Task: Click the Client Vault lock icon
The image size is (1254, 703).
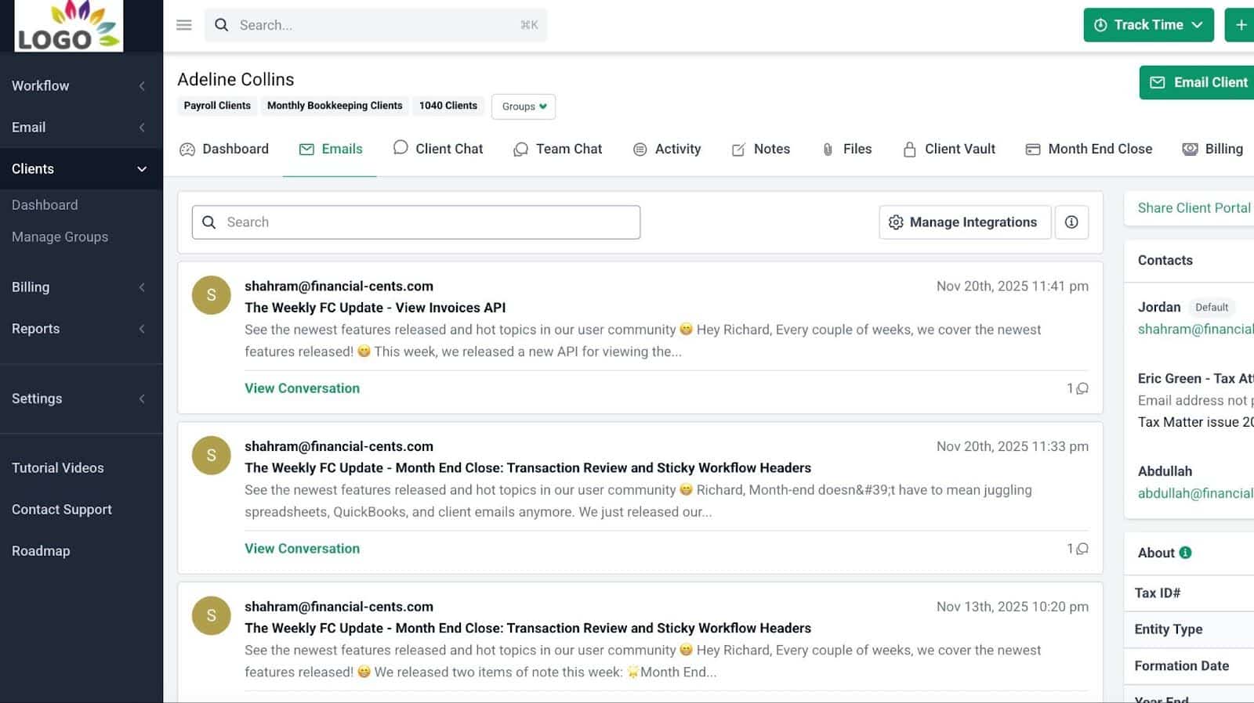Action: point(909,150)
